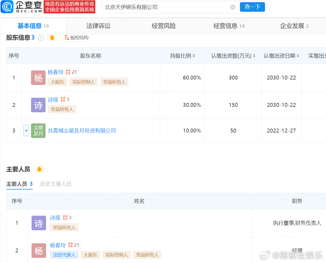Viewport: 326px width, 263px height.
Task: Open 杨春玲 link in 主要人员 table
Action: point(58,245)
